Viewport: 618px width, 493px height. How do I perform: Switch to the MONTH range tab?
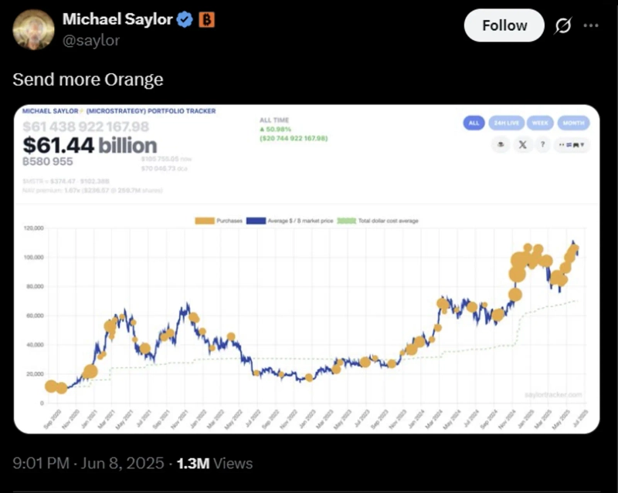pyautogui.click(x=574, y=123)
